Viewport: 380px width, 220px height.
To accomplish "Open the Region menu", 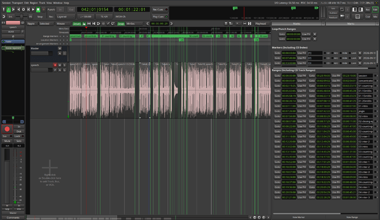I will point(34,3).
